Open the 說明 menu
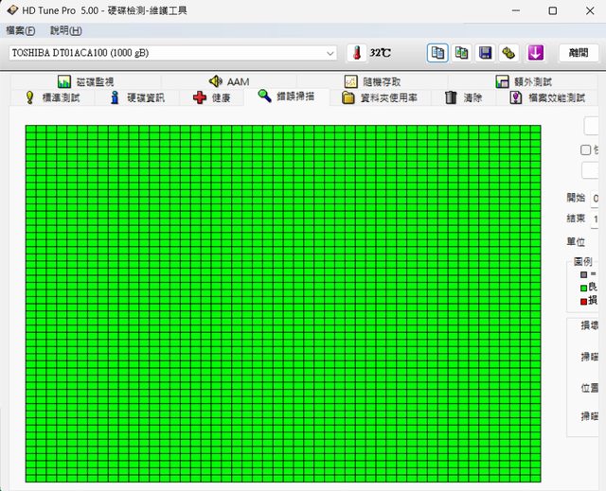Image resolution: width=606 pixels, height=491 pixels. click(x=65, y=31)
